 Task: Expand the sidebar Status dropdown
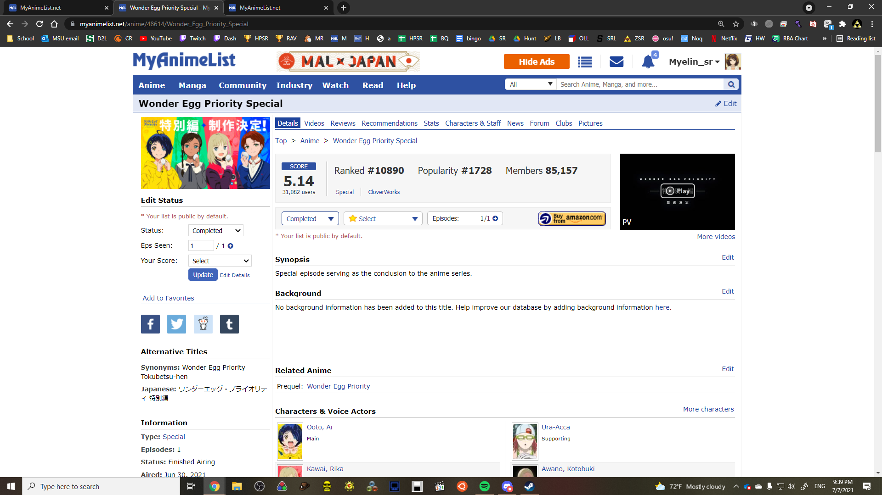click(x=215, y=231)
